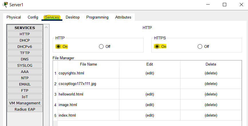The width and height of the screenshot is (248, 126).
Task: Delete the helloworld.html file
Action: click(x=211, y=94)
